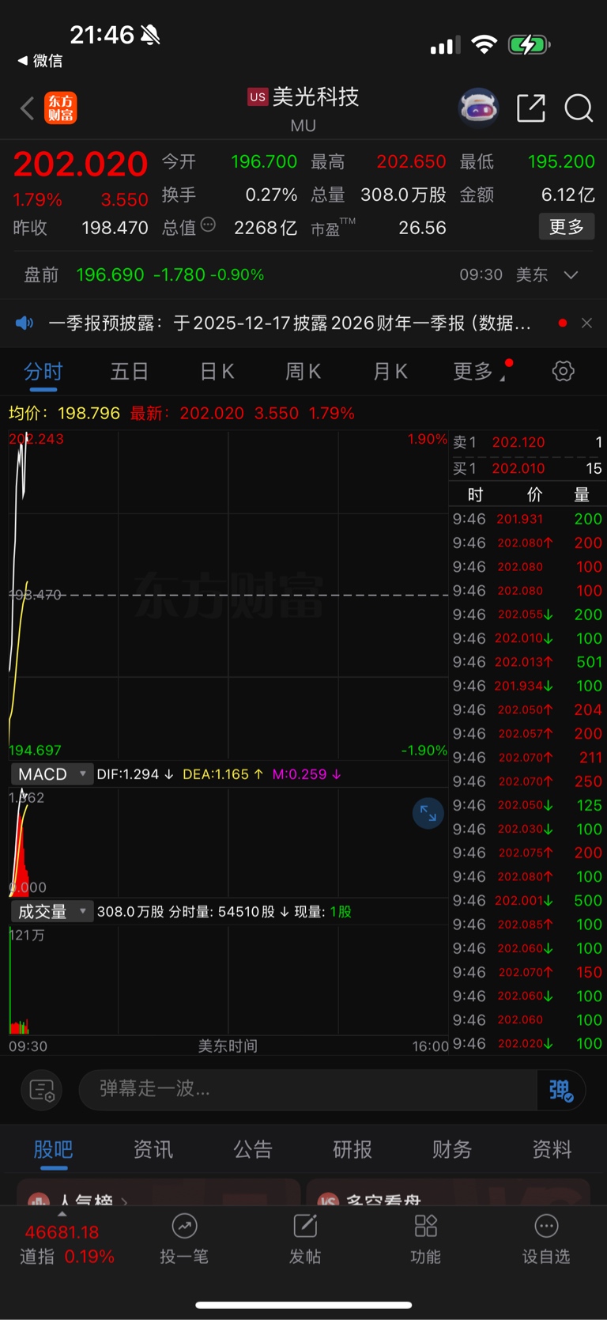Tap the 202.070 trade with 150 volume
607x1320 pixels.
pyautogui.click(x=527, y=972)
